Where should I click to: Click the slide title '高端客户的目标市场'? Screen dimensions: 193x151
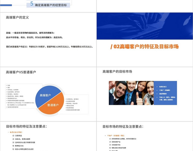117,72
